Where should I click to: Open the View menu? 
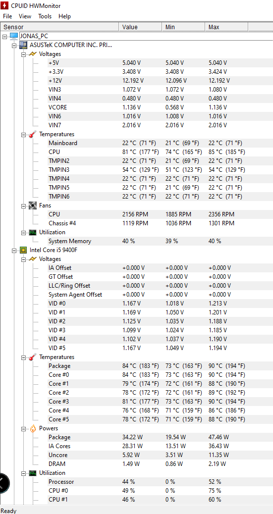point(25,16)
